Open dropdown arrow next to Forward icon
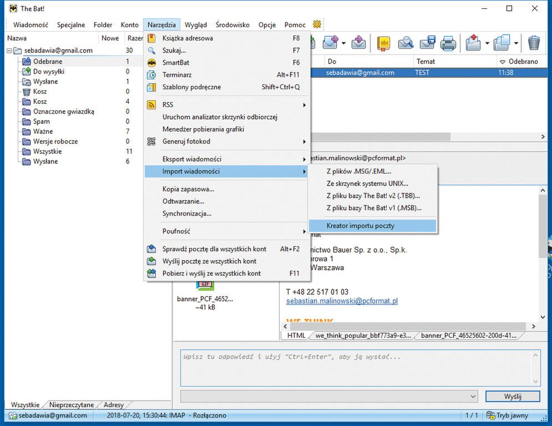Viewport: 552px width, 426px height. click(343, 43)
